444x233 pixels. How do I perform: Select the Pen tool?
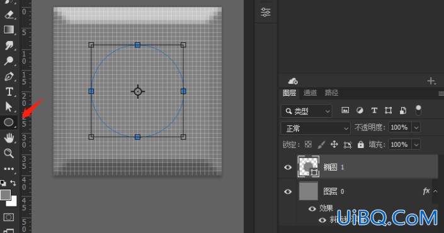tap(9, 76)
